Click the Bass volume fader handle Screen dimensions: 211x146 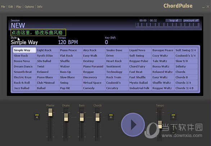(82, 117)
